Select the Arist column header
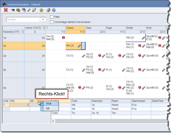This screenshot has height=134, width=174. 156,28
